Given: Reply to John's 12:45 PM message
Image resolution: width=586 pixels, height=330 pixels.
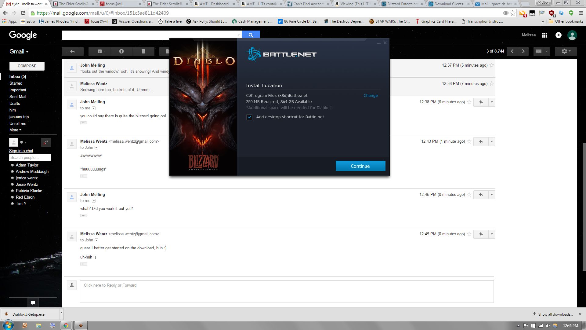Looking at the screenshot, I should tap(481, 195).
